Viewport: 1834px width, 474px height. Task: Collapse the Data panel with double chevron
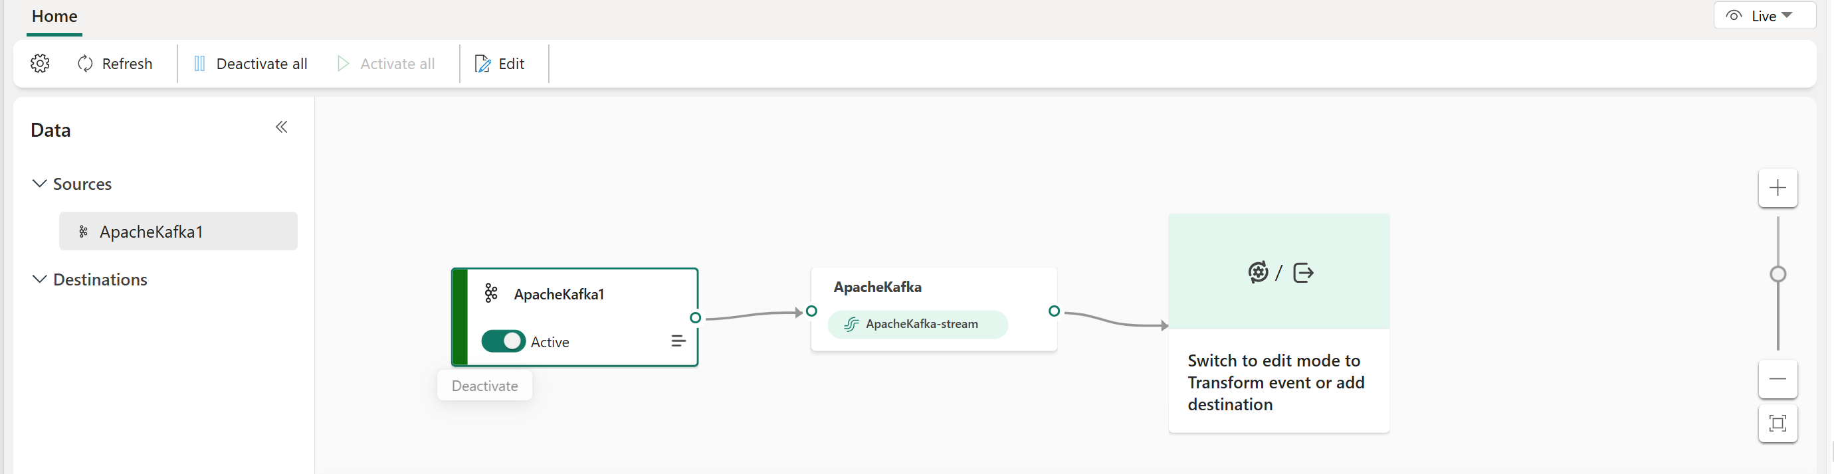click(x=281, y=127)
